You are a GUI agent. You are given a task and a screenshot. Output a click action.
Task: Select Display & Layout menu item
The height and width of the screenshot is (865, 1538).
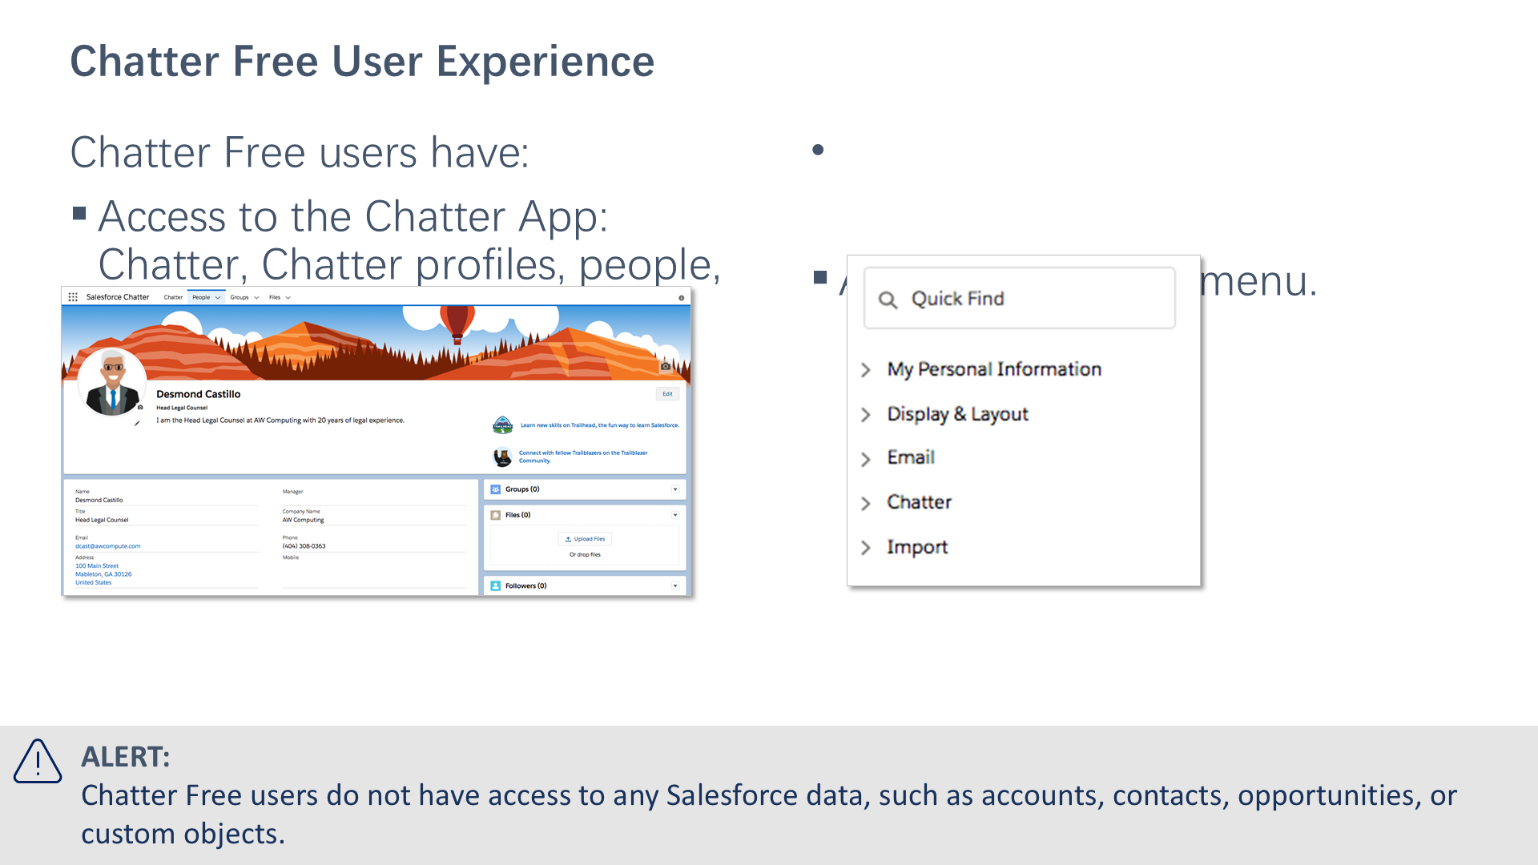[x=957, y=414]
